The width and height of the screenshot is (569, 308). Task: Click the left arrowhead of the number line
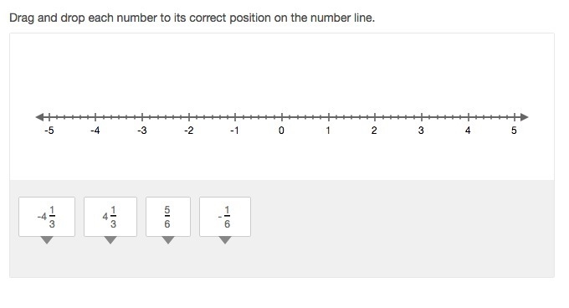tap(39, 117)
